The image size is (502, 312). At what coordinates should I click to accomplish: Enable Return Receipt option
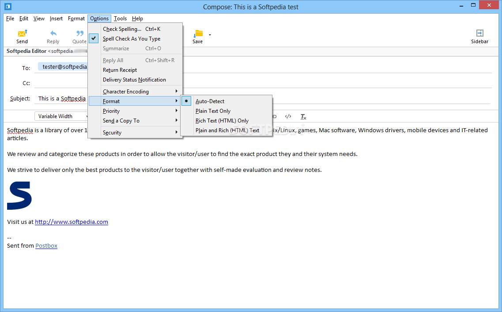[x=135, y=70]
